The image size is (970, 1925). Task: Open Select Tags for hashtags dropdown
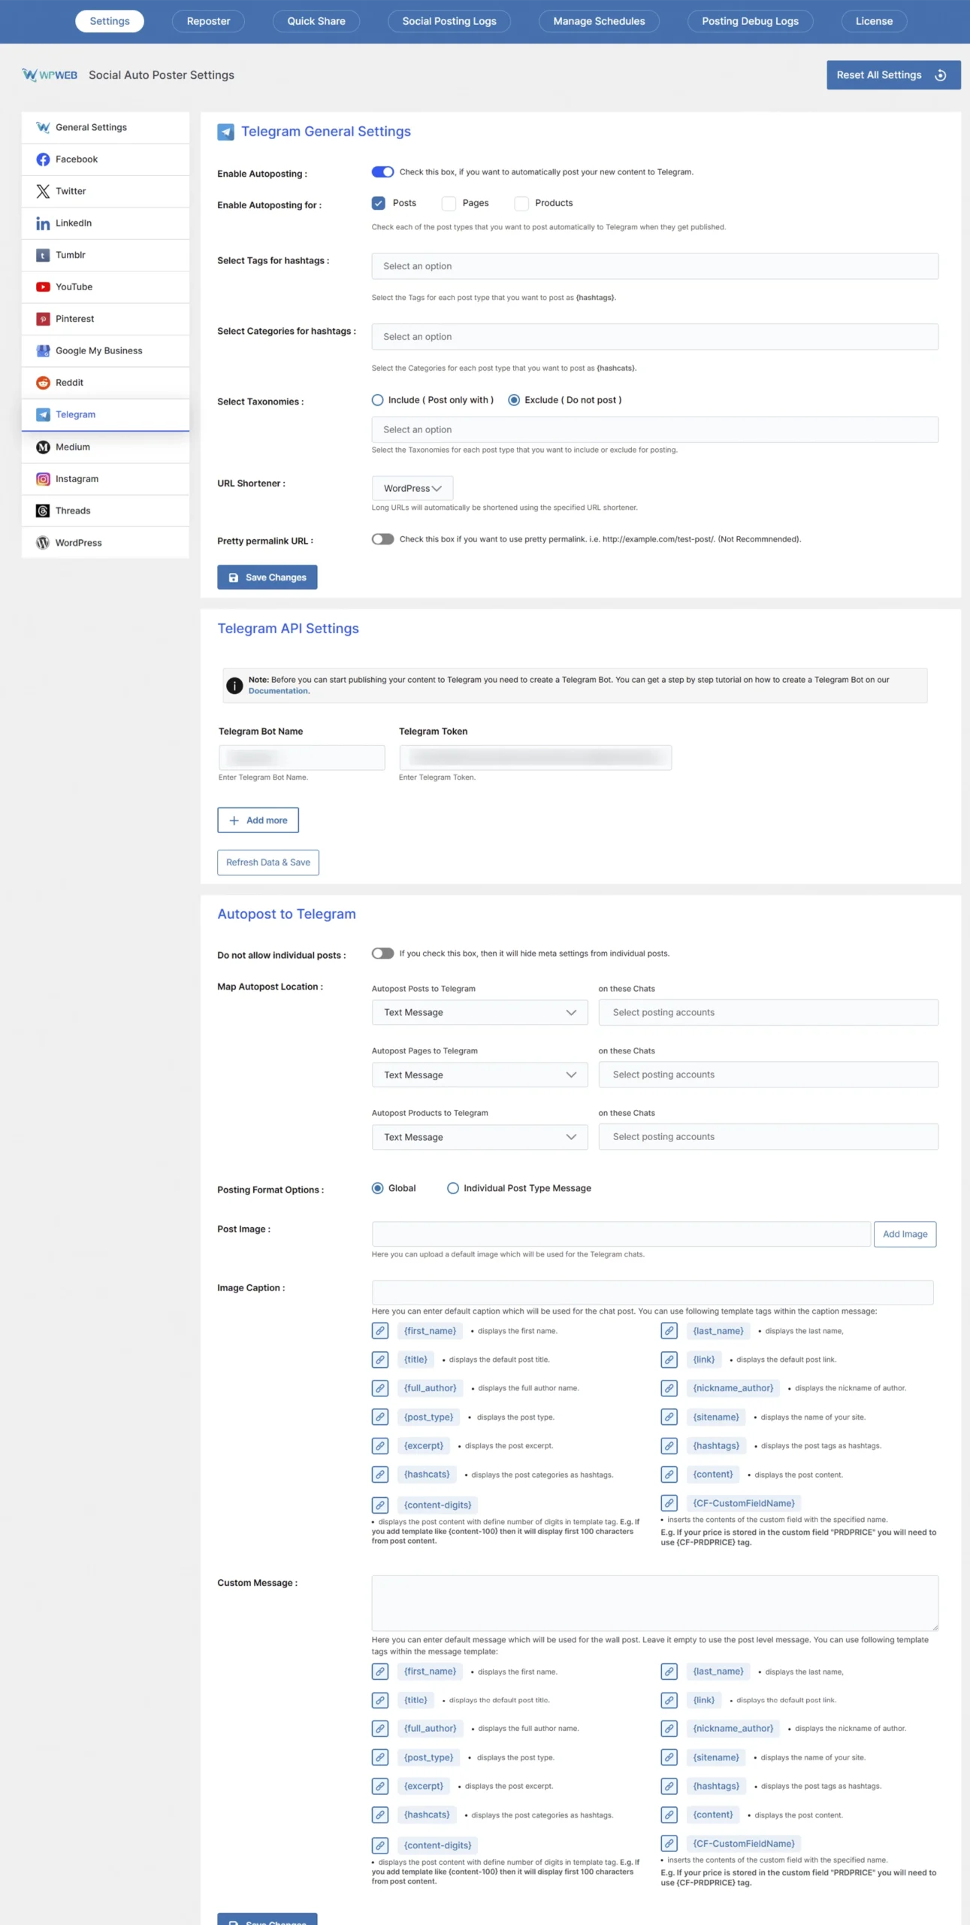(x=654, y=266)
